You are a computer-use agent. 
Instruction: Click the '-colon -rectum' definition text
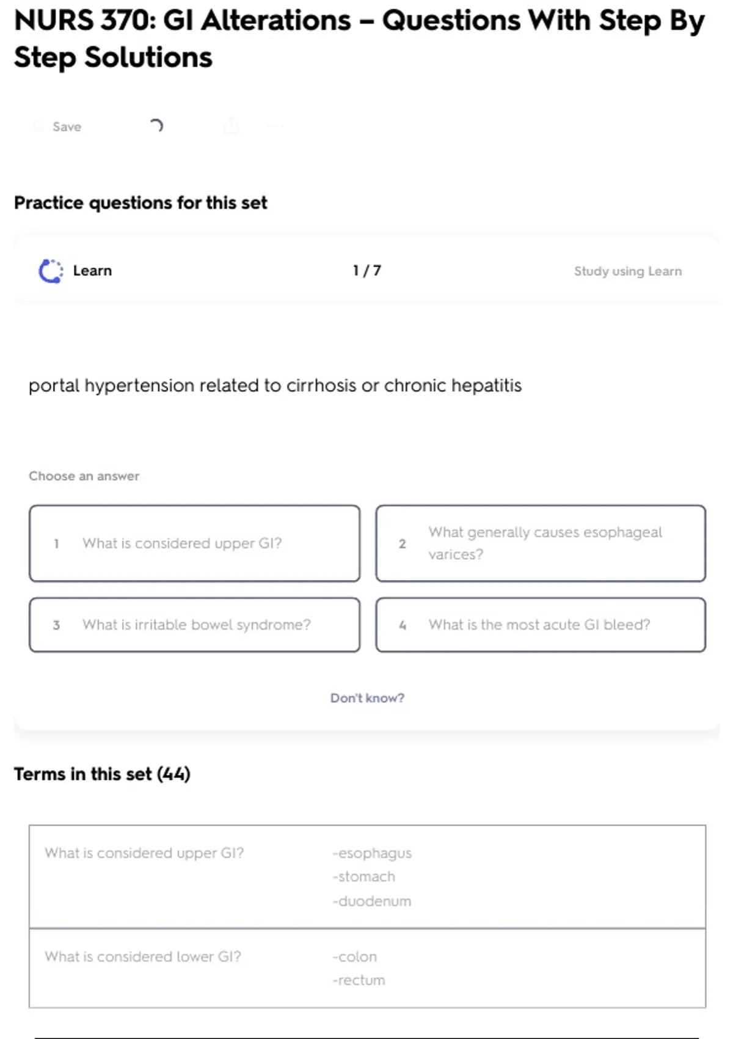pyautogui.click(x=359, y=968)
